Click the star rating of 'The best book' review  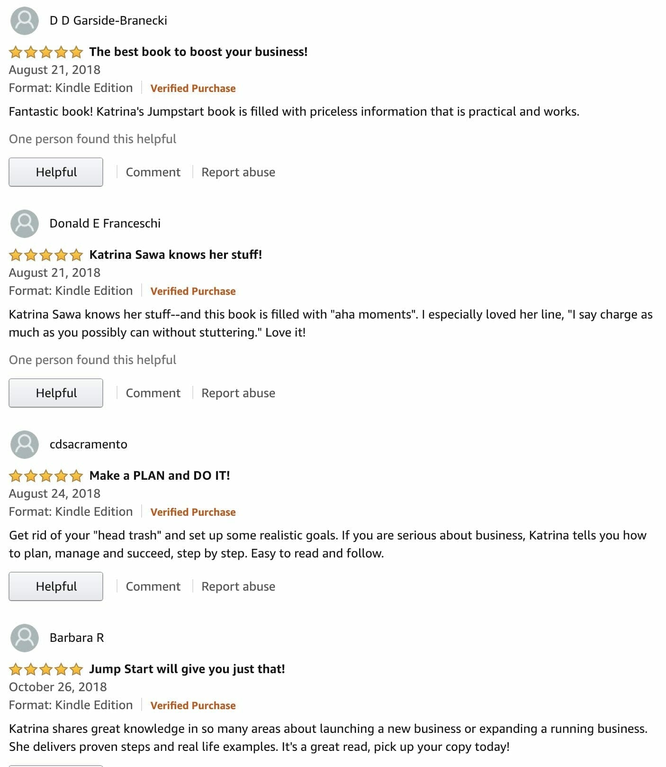[46, 52]
